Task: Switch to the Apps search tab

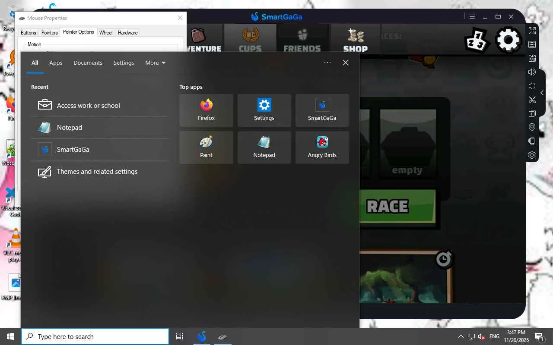Action: pyautogui.click(x=56, y=63)
